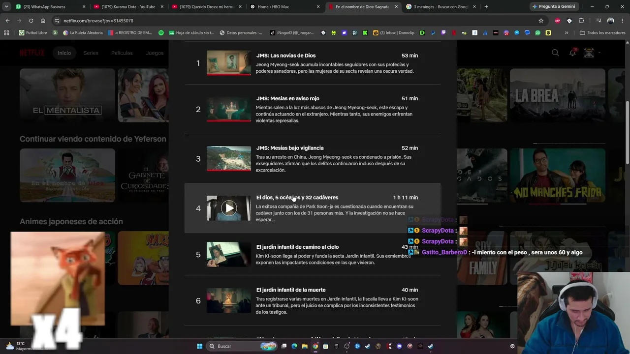Open REGISTRO DE EM... bookmark
Image resolution: width=630 pixels, height=354 pixels.
pos(129,33)
